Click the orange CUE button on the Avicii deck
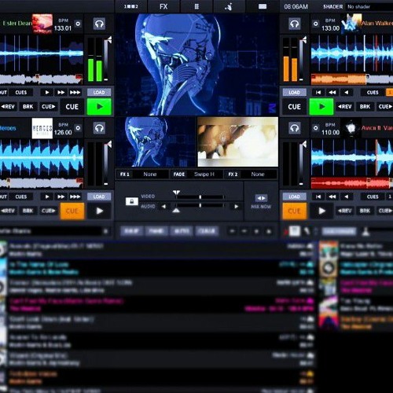 pyautogui.click(x=295, y=211)
